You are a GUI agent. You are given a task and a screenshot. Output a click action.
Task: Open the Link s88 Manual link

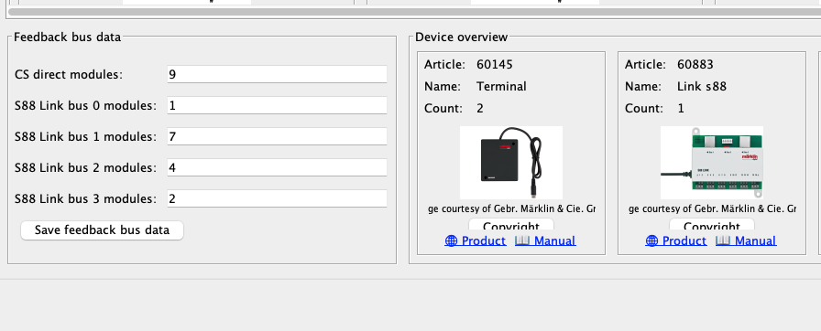point(756,240)
